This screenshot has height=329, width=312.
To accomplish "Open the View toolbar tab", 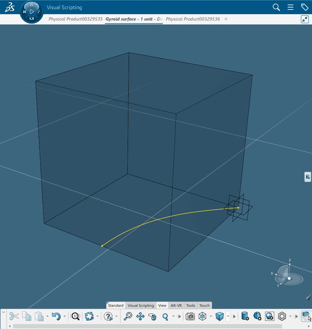I will coord(162,305).
